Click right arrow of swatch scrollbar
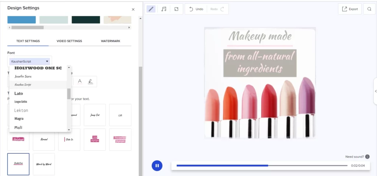This screenshot has width=377, height=176. [129, 28]
